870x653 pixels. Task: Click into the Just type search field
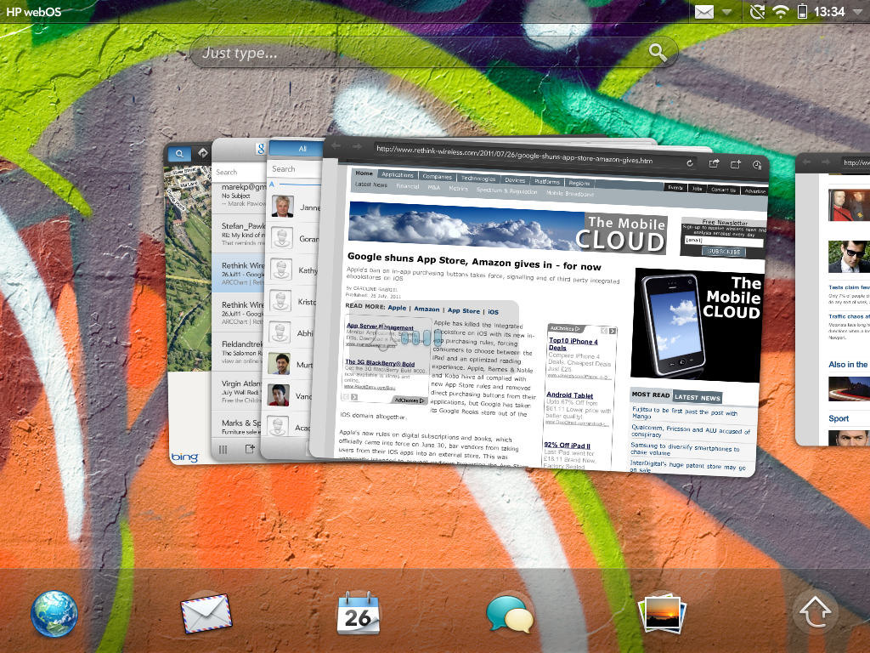[416, 53]
